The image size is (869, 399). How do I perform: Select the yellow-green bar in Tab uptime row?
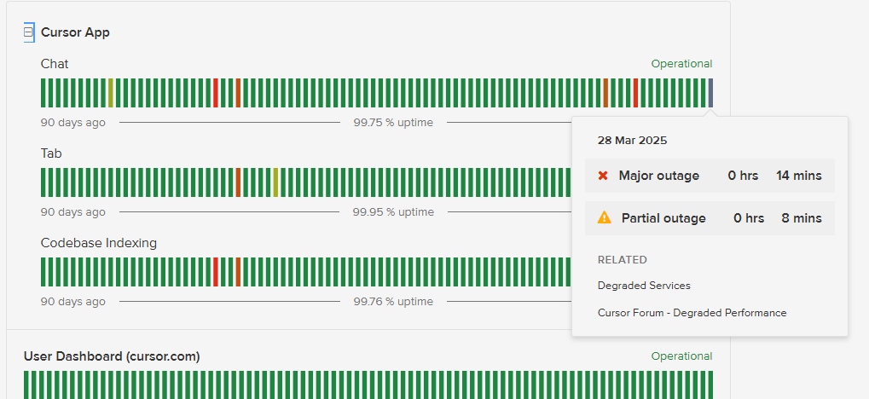(x=275, y=182)
